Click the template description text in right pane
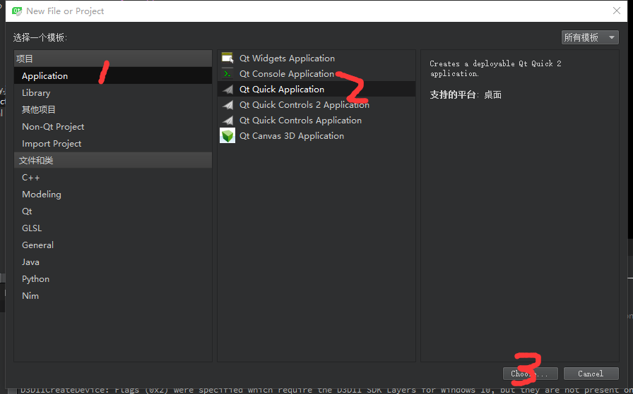This screenshot has width=633, height=394. (x=495, y=68)
